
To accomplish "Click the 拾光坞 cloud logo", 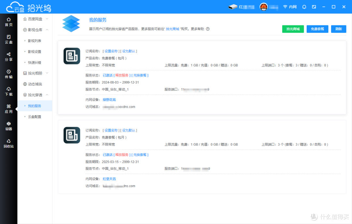I will click(x=28, y=7).
